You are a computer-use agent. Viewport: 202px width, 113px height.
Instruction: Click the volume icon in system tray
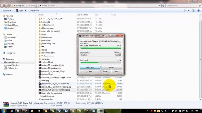coord(169,111)
